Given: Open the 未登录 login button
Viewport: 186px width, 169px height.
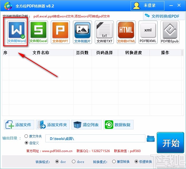Looking at the screenshot, I should [x=148, y=6].
